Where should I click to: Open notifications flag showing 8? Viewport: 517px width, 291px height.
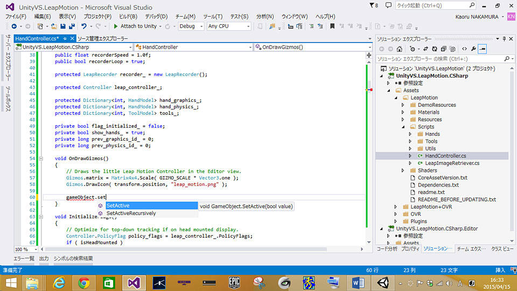click(374, 5)
